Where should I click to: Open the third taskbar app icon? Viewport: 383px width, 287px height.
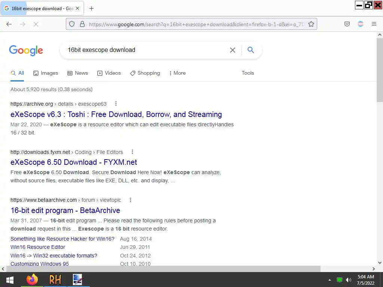pos(78,280)
